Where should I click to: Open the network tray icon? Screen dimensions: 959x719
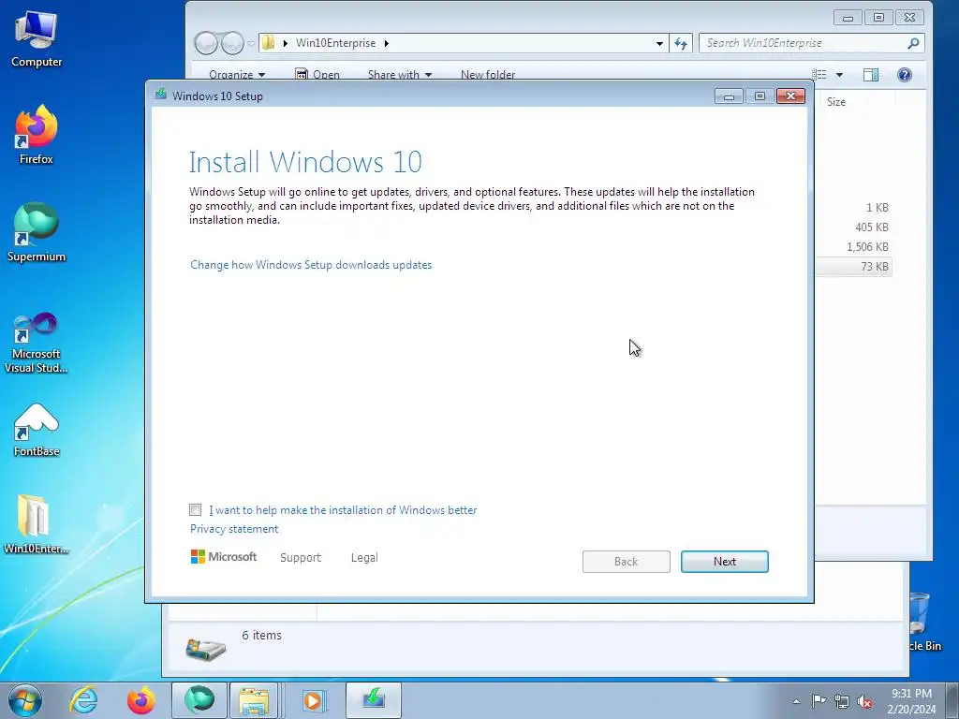[842, 701]
